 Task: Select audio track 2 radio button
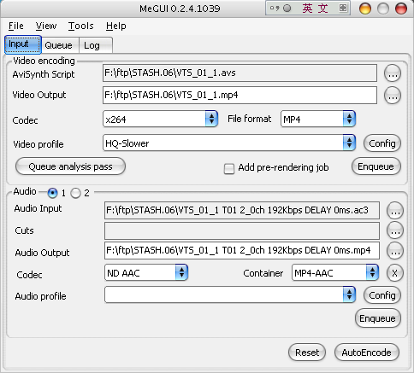tap(75, 193)
